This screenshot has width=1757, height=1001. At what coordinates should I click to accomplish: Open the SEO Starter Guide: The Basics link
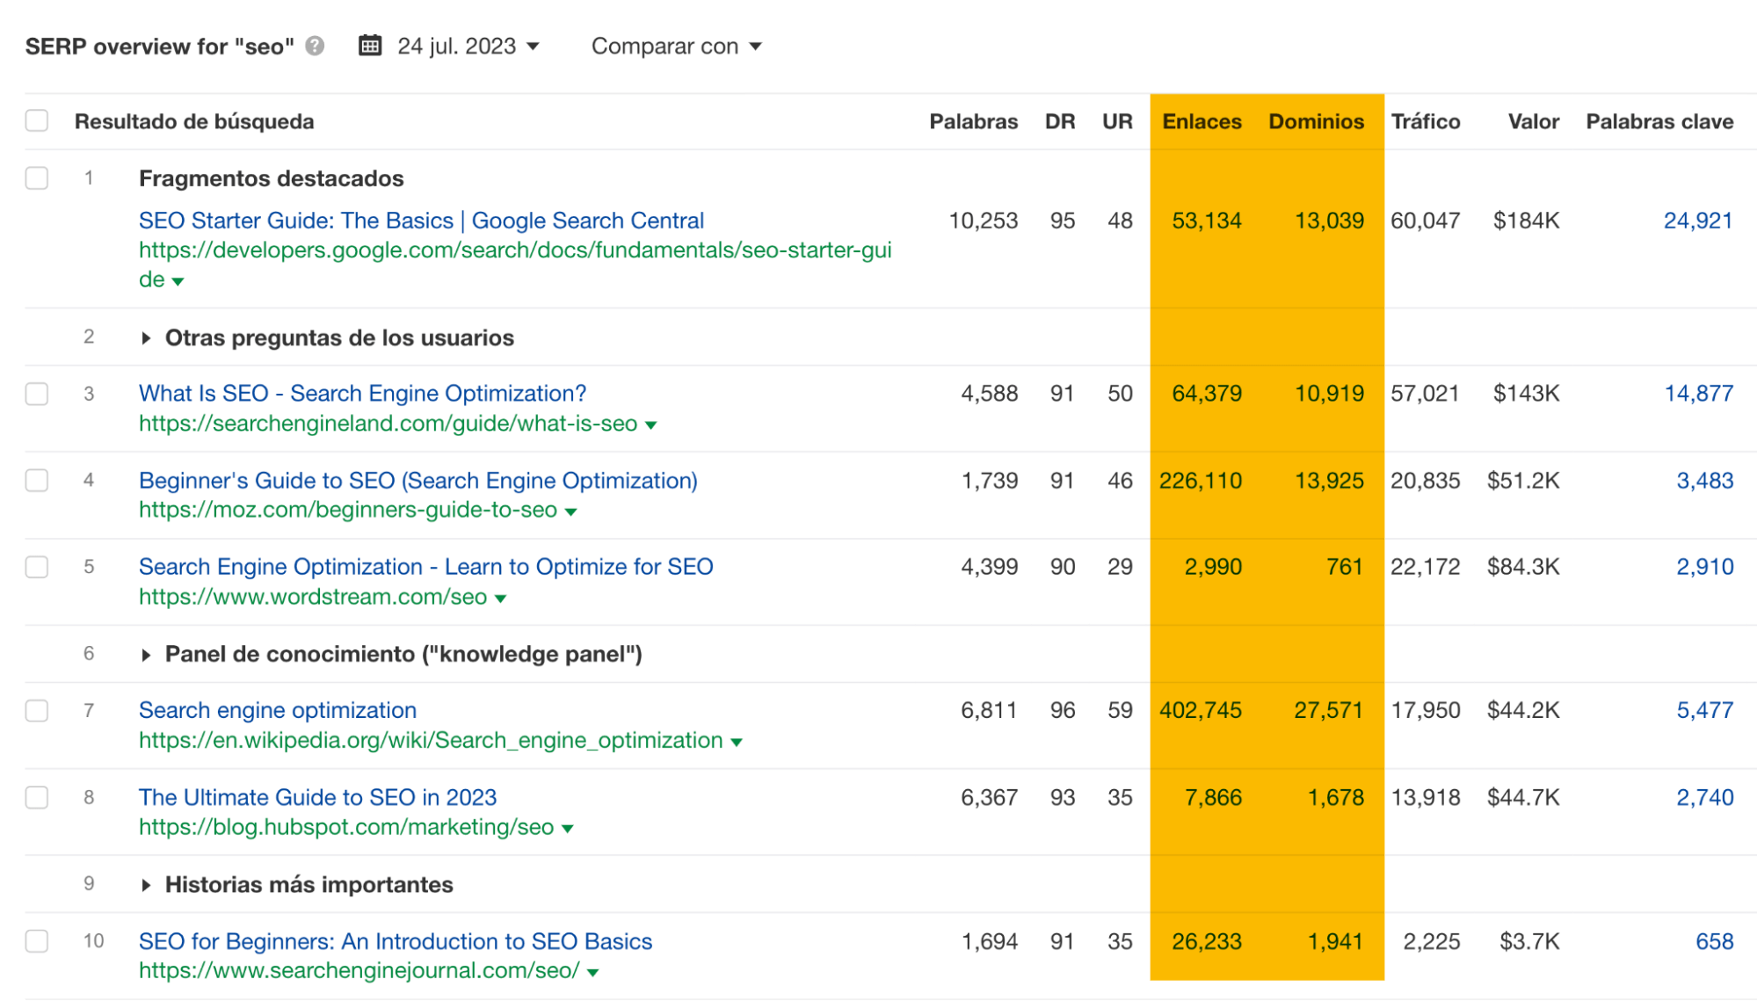click(x=421, y=221)
